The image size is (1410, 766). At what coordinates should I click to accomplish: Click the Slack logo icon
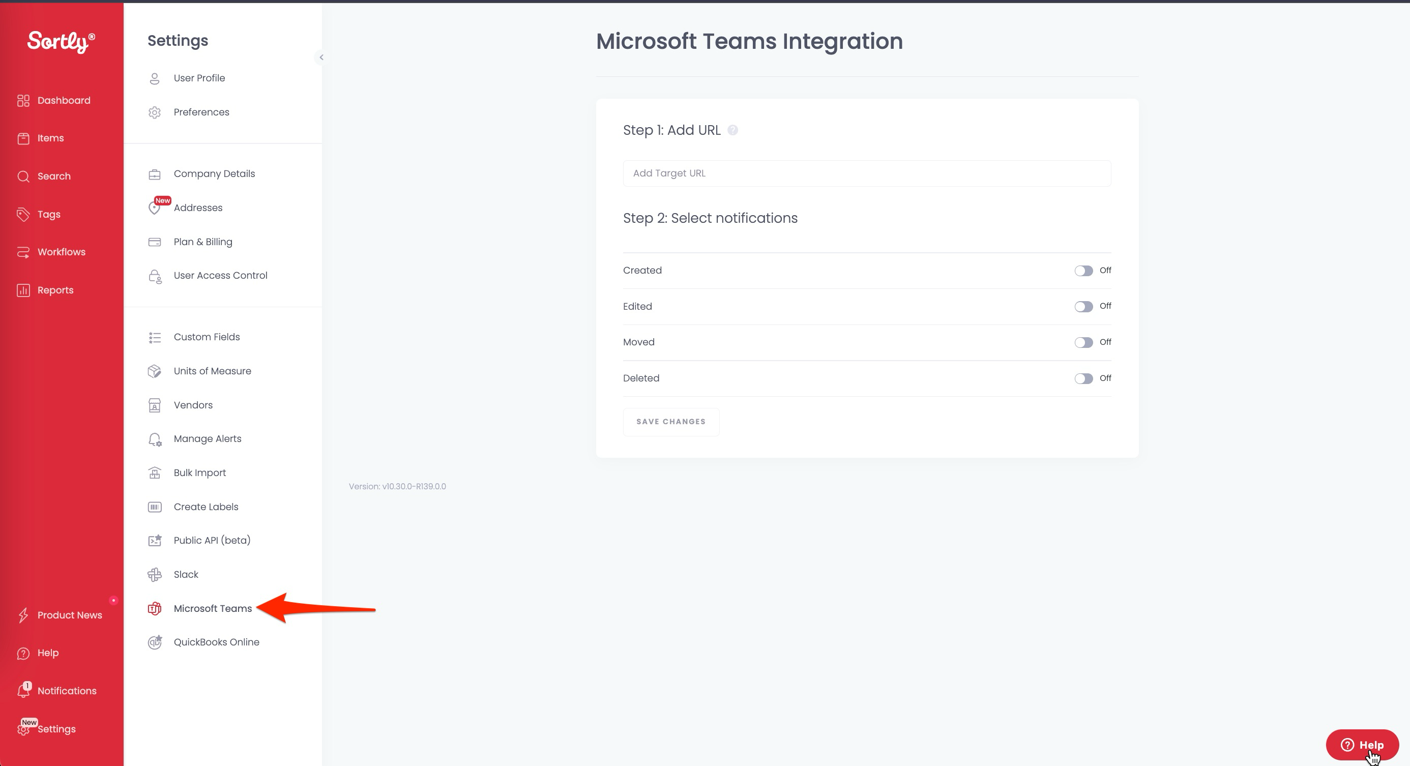154,575
